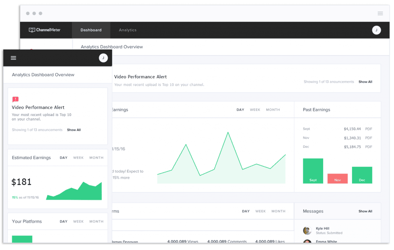Open the Sept earnings PDF link
Viewport: 394px width, 250px height.
pyautogui.click(x=369, y=129)
